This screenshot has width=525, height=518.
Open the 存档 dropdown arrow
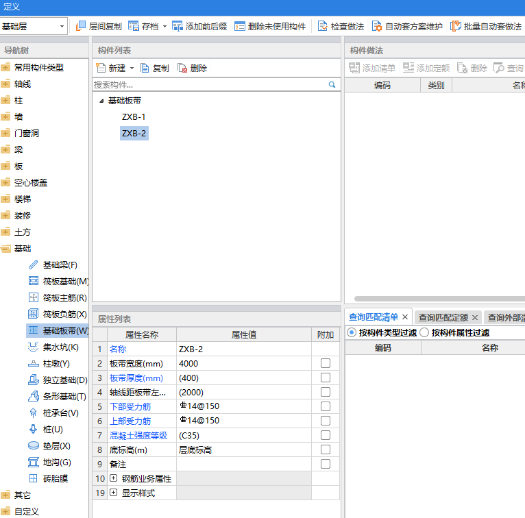[x=164, y=27]
